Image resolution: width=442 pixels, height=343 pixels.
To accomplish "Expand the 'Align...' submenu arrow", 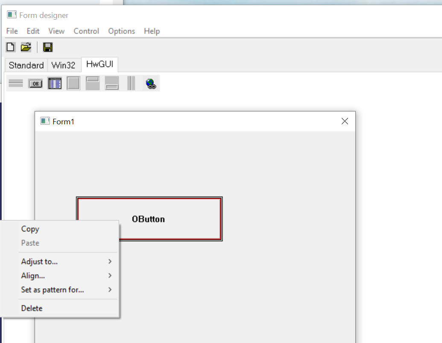I will (110, 276).
